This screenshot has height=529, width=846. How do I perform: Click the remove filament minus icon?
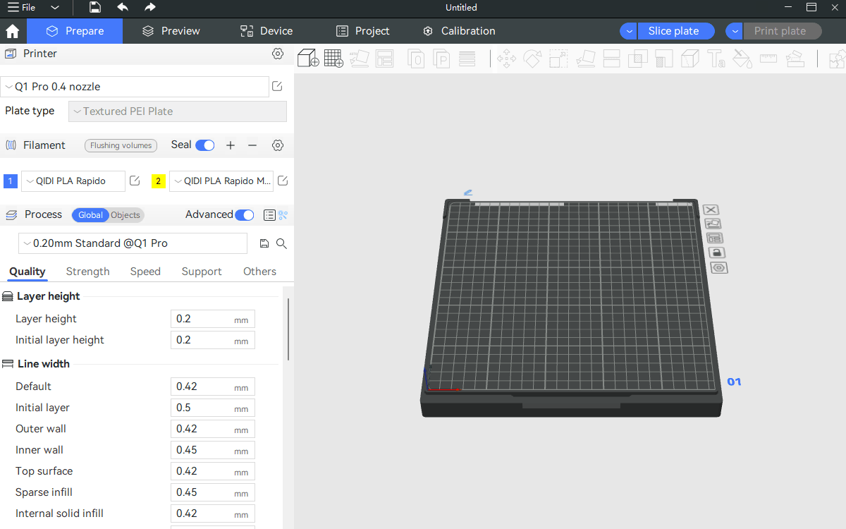click(252, 145)
